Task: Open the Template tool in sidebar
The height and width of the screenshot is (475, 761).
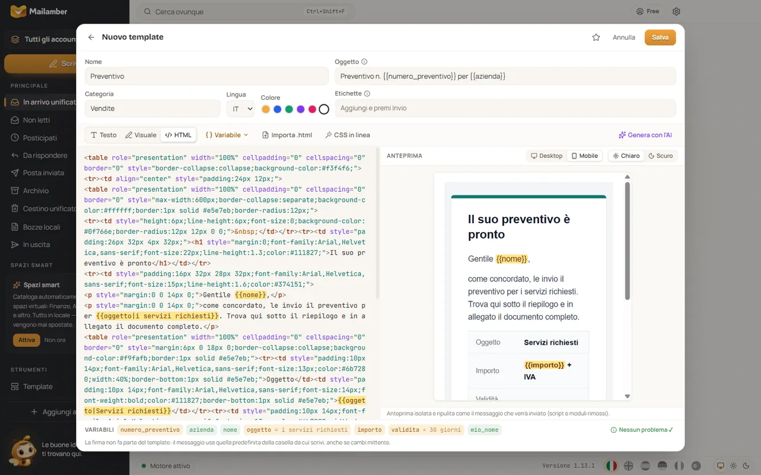Action: tap(37, 387)
